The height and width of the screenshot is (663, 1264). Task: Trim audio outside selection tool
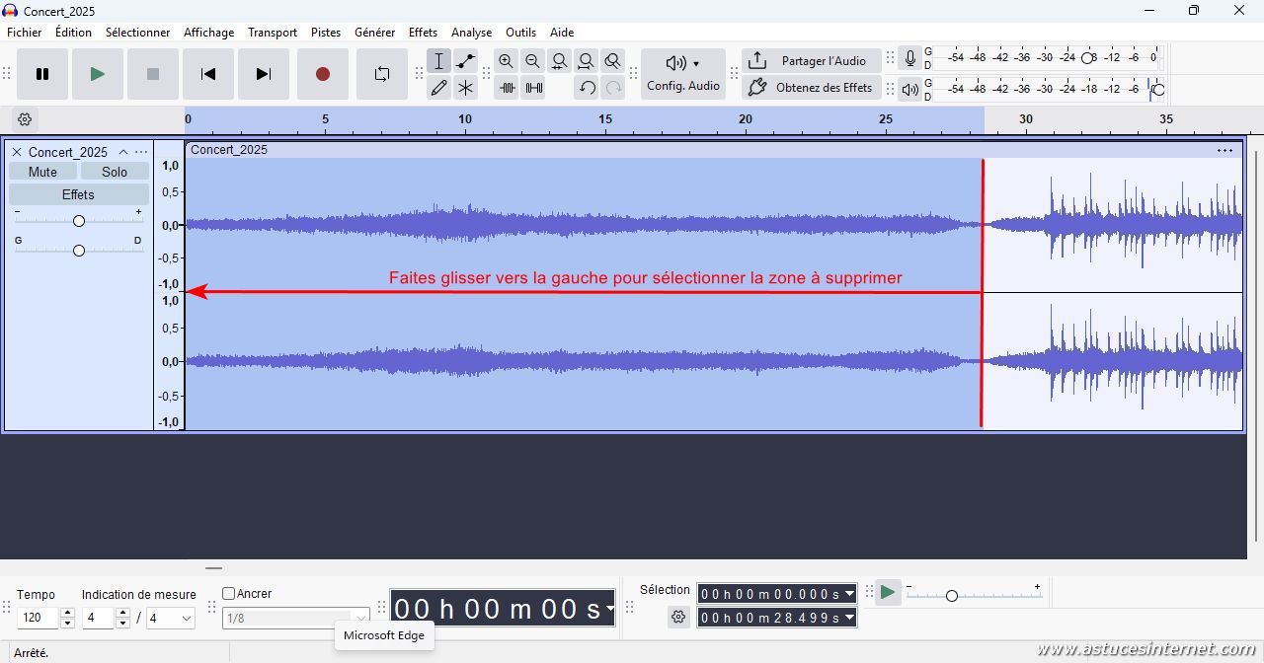tap(507, 88)
